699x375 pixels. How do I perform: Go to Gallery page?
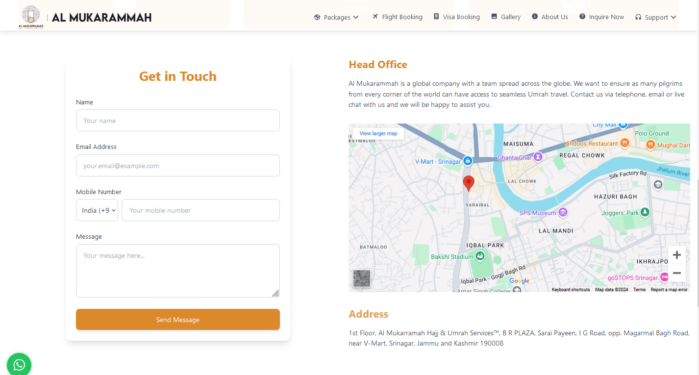point(506,17)
